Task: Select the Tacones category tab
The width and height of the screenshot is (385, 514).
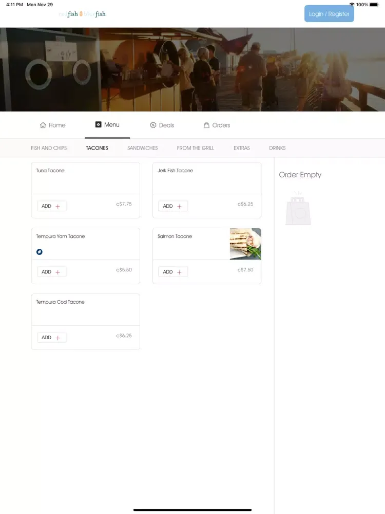Action: (97, 148)
